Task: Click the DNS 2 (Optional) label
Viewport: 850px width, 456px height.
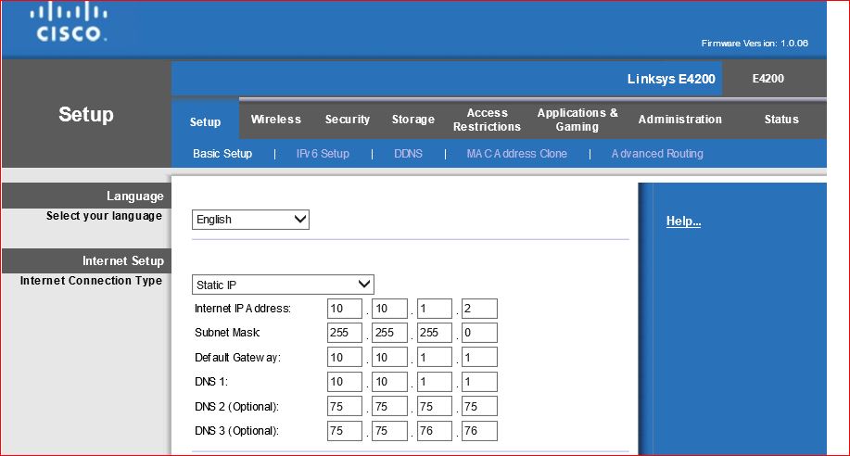Action: (x=236, y=407)
